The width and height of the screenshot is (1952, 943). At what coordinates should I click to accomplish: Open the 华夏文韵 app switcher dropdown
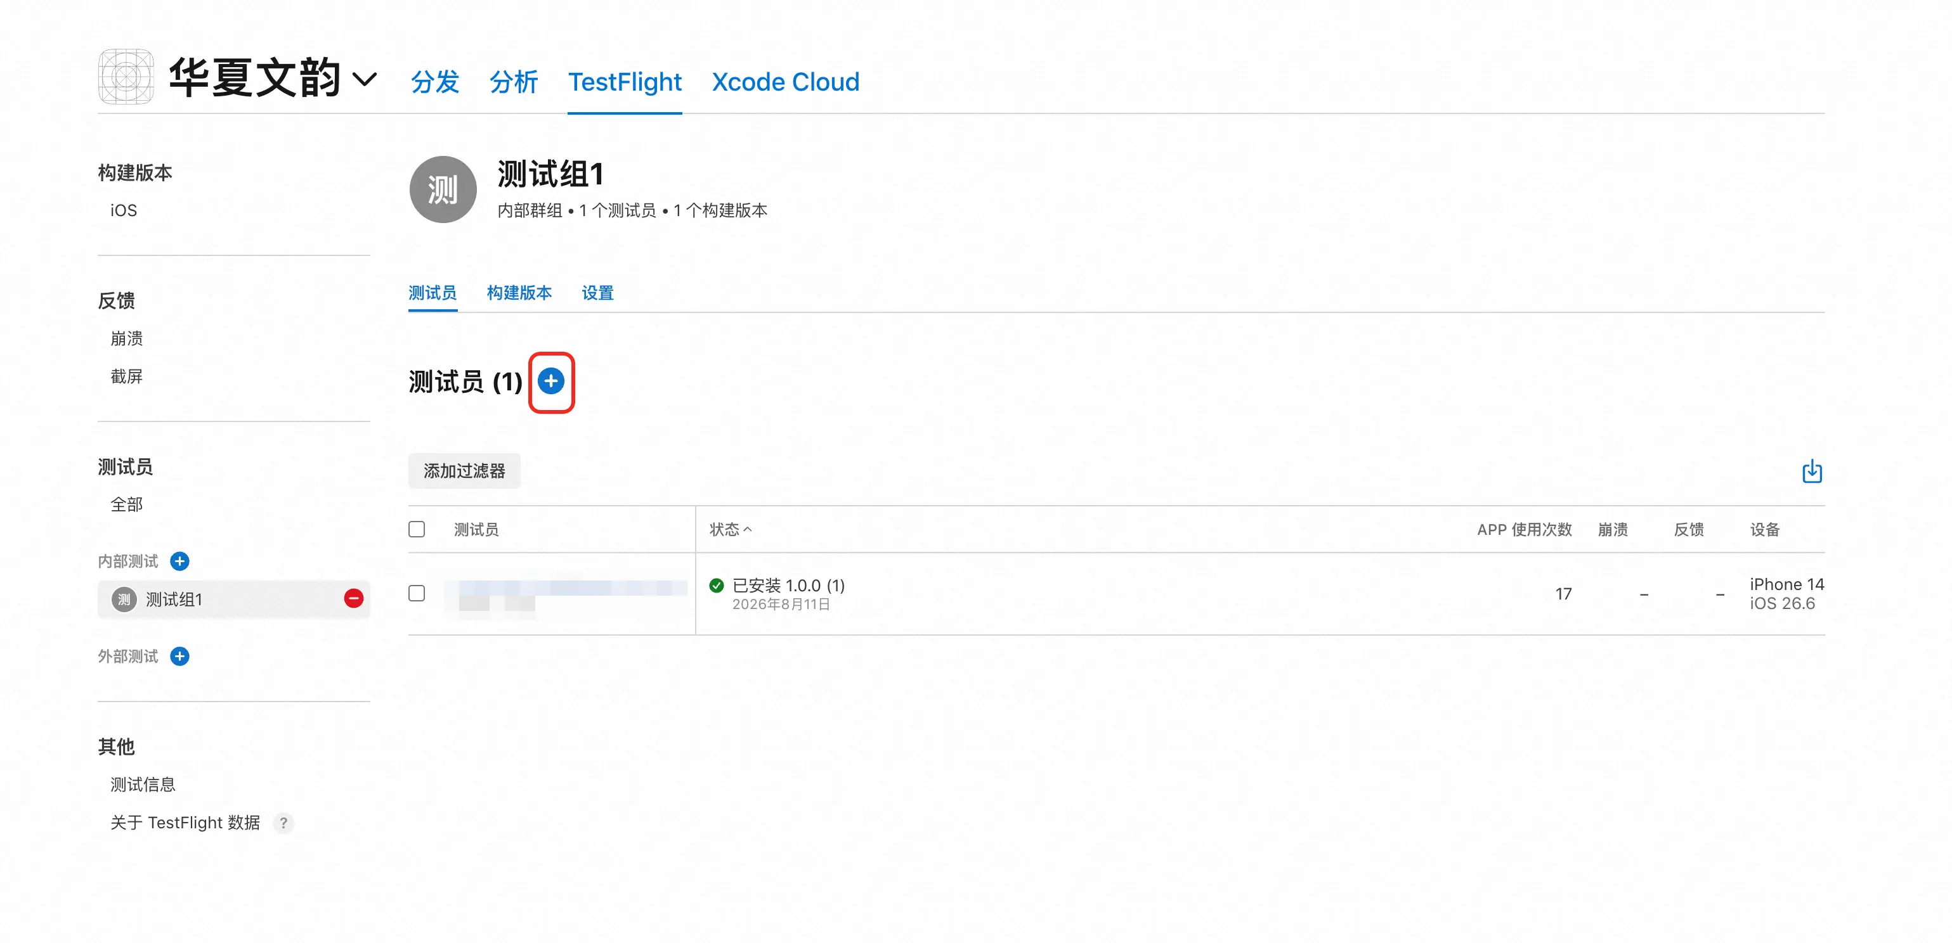(x=365, y=79)
